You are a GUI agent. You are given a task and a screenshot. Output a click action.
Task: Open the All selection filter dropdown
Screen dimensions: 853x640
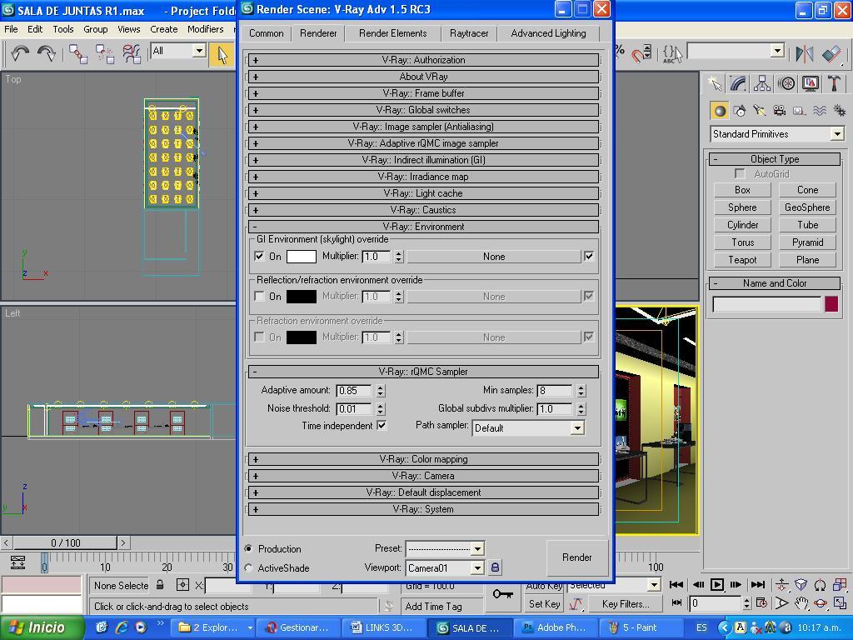point(178,51)
